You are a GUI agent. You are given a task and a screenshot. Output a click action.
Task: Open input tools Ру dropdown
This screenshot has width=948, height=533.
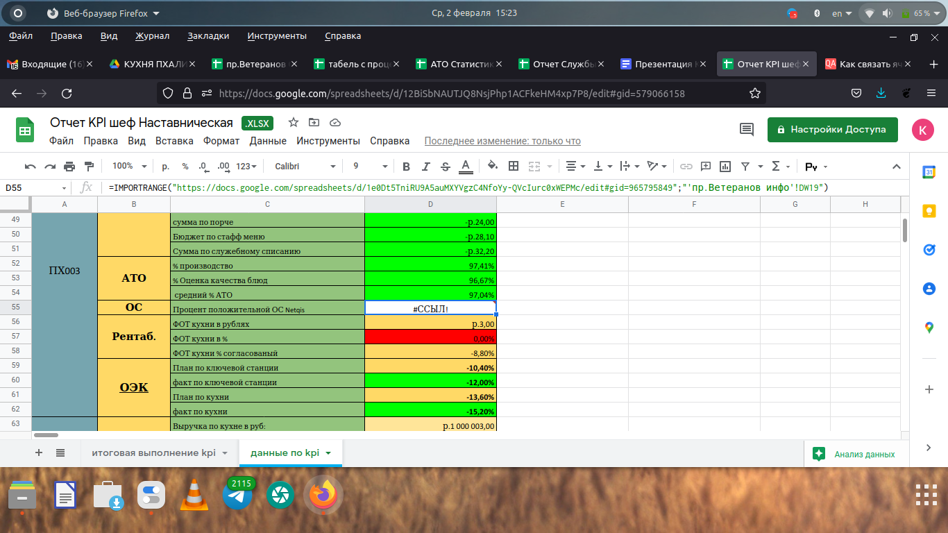point(816,167)
